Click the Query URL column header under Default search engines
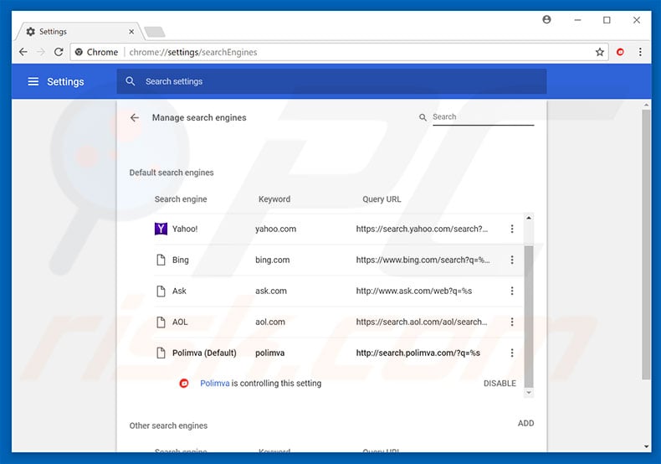Viewport: 661px width, 464px height. click(x=382, y=199)
